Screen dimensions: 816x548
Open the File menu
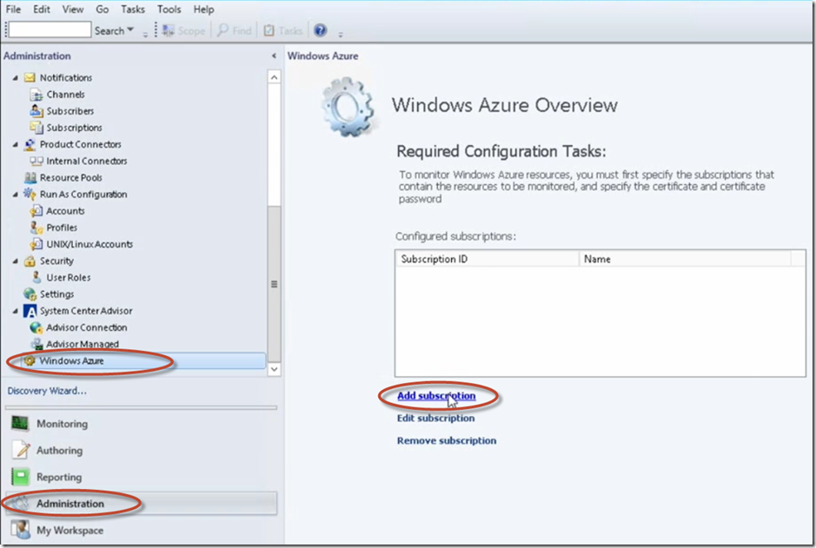13,10
